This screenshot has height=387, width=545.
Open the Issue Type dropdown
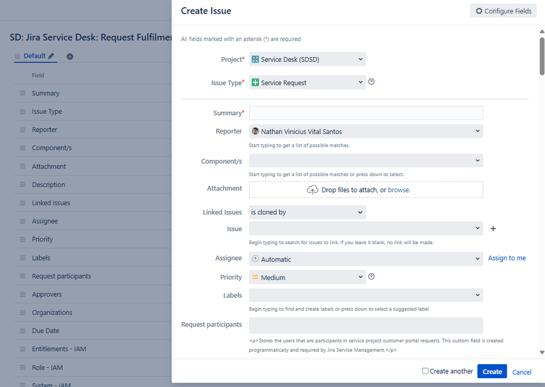pos(307,83)
